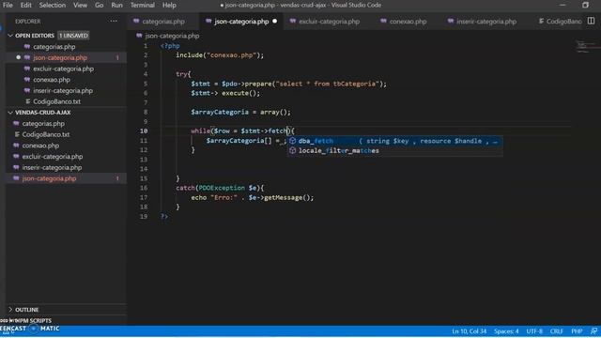Click json-categoria.php breadcrumb

tap(172, 36)
